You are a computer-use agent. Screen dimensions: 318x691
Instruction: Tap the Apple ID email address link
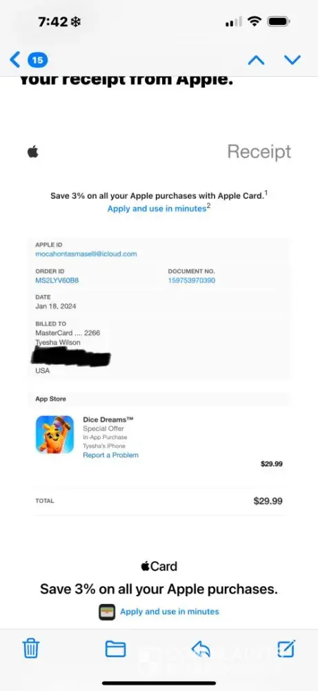point(86,254)
